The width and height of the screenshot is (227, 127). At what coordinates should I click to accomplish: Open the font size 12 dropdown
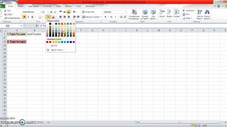point(48,12)
